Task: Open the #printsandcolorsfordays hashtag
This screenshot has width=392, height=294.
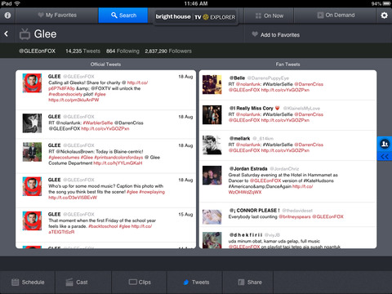Action: click(118, 158)
